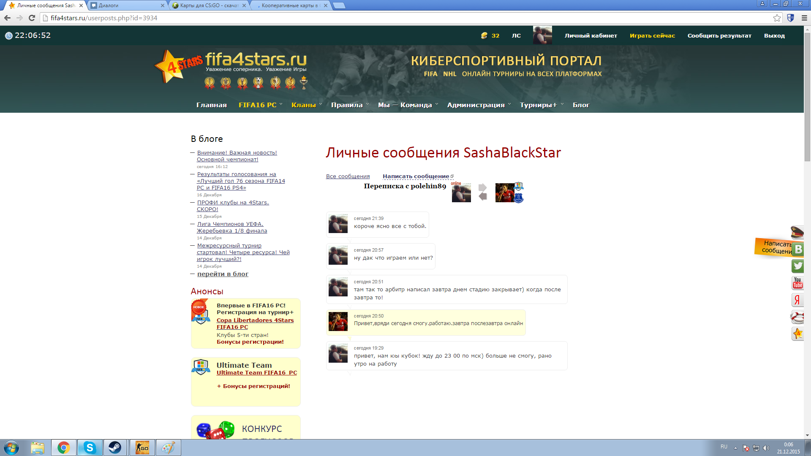811x456 pixels.
Task: Open the YouTube side icon
Action: coord(797,283)
